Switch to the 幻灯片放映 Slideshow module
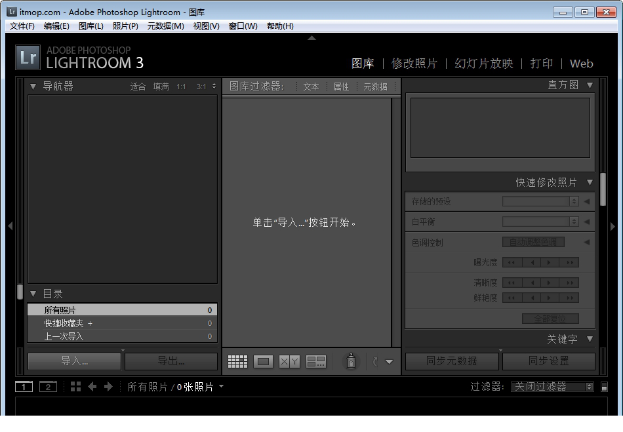This screenshot has width=623, height=432. [x=483, y=64]
